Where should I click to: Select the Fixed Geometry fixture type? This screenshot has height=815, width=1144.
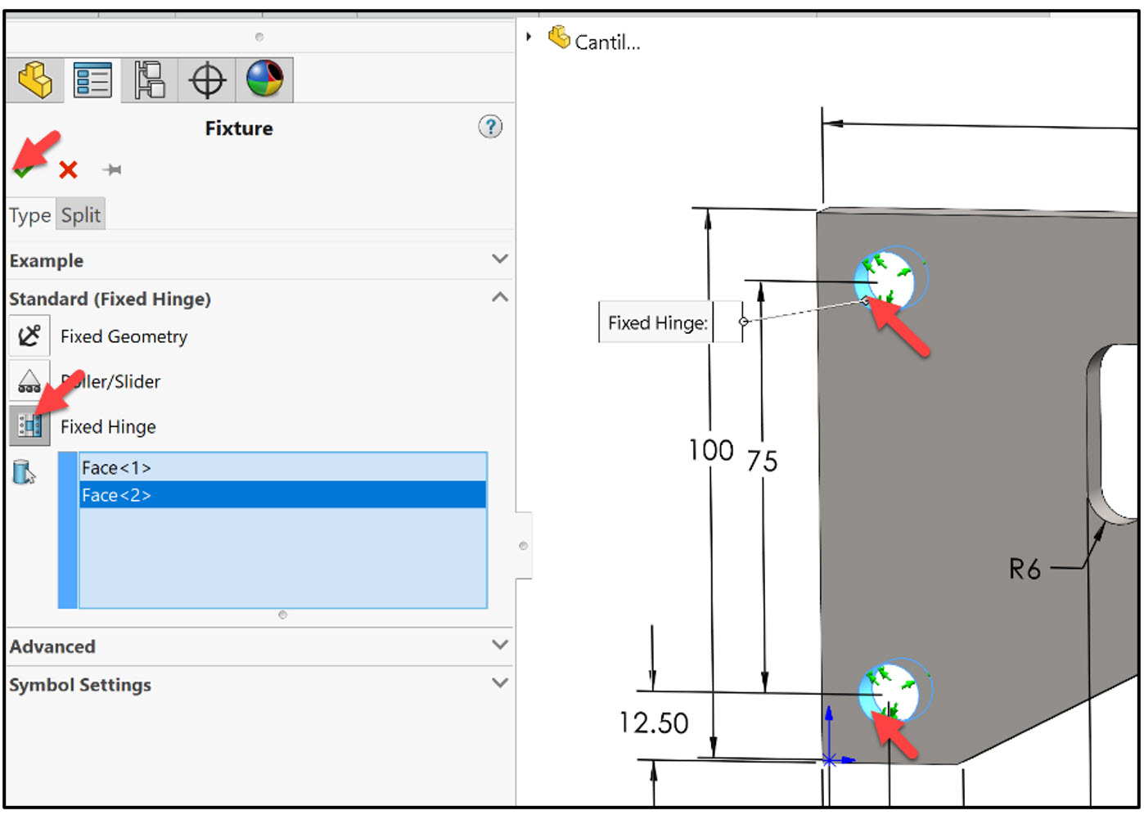click(29, 335)
